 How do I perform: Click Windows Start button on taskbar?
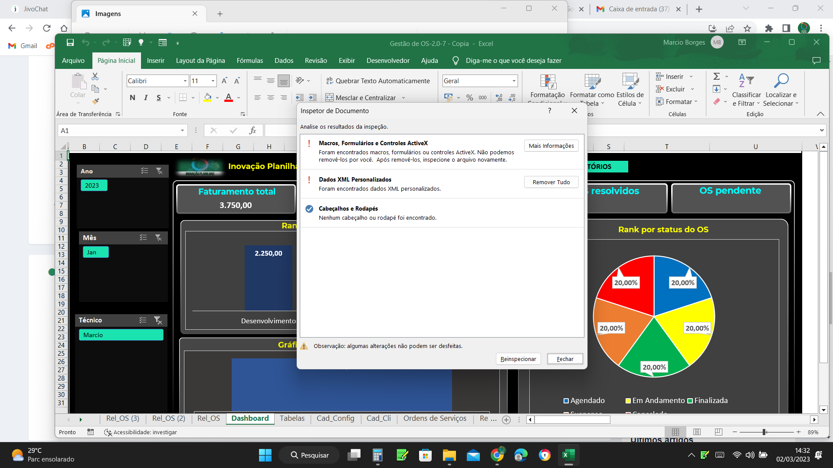pyautogui.click(x=265, y=455)
